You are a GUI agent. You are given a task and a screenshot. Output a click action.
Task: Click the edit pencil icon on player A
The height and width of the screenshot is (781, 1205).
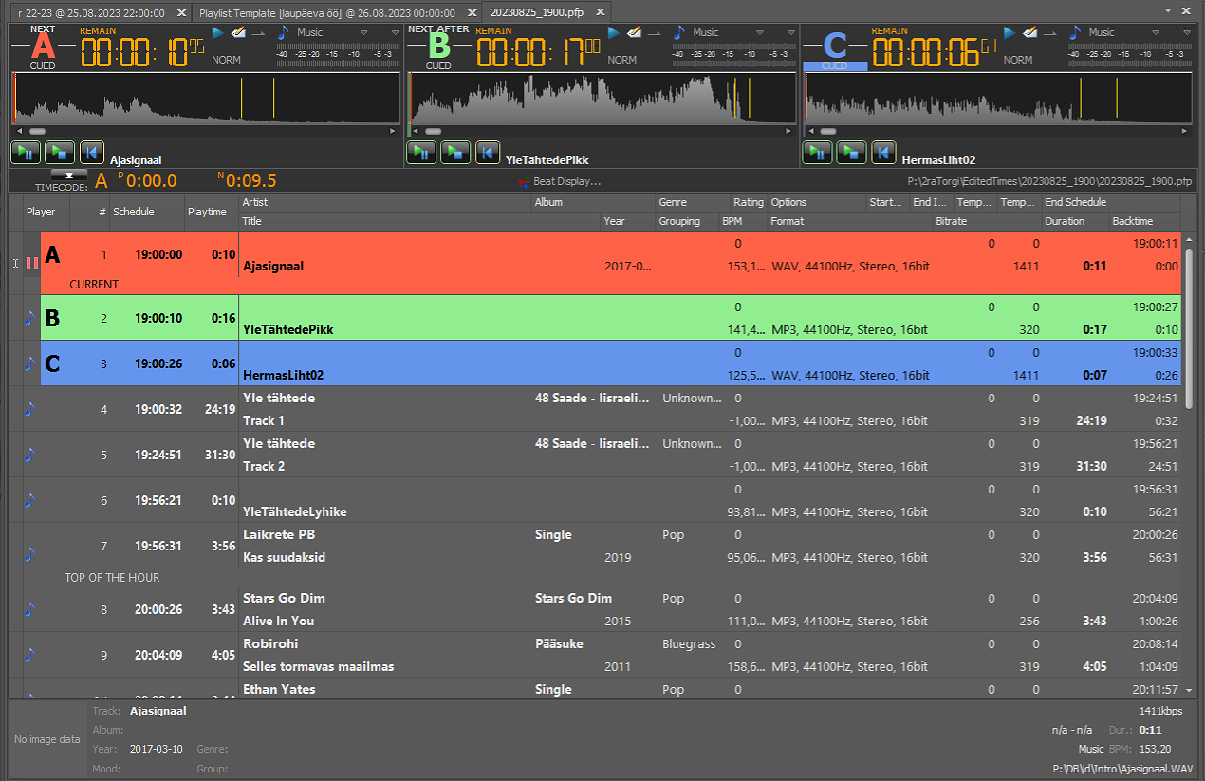[239, 33]
